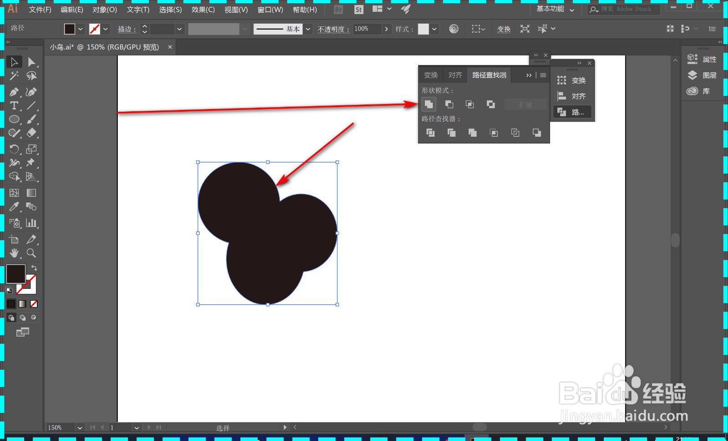Image resolution: width=728 pixels, height=441 pixels.
Task: Select the Hand tool
Action: (14, 253)
